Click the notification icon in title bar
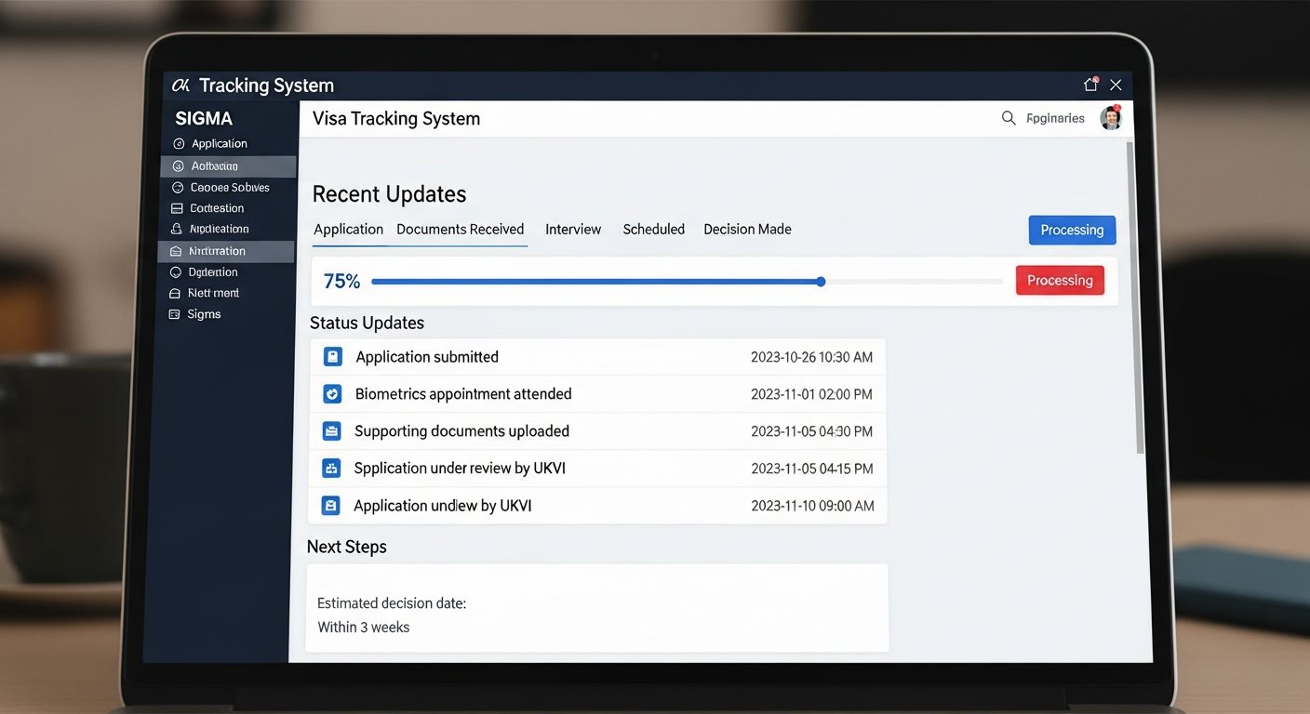Viewport: 1310px width, 714px height. click(x=1090, y=85)
